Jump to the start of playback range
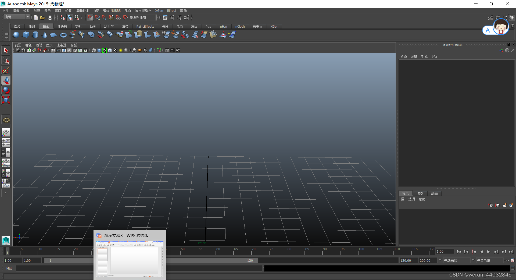The height and width of the screenshot is (280, 516). [459, 252]
